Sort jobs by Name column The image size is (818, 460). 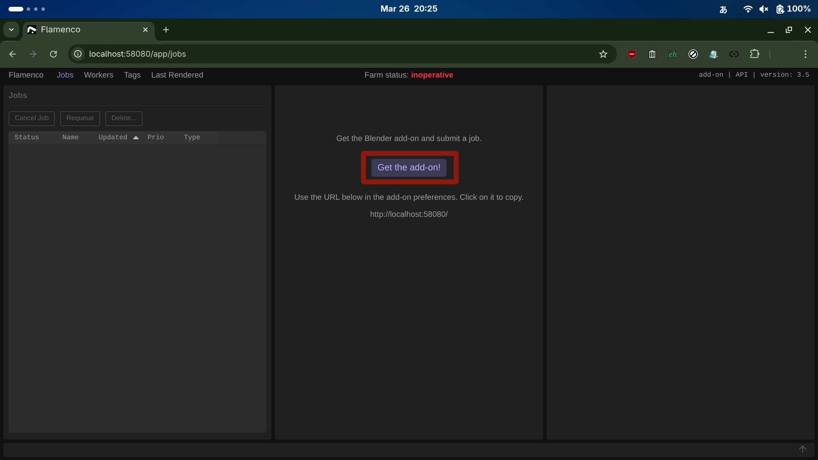point(70,137)
